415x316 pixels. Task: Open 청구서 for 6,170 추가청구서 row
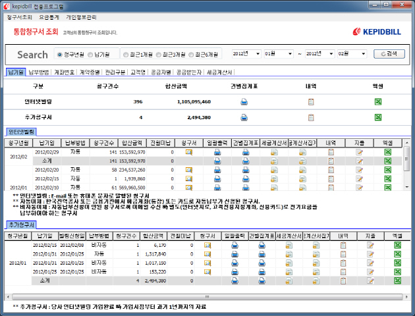[x=207, y=246]
